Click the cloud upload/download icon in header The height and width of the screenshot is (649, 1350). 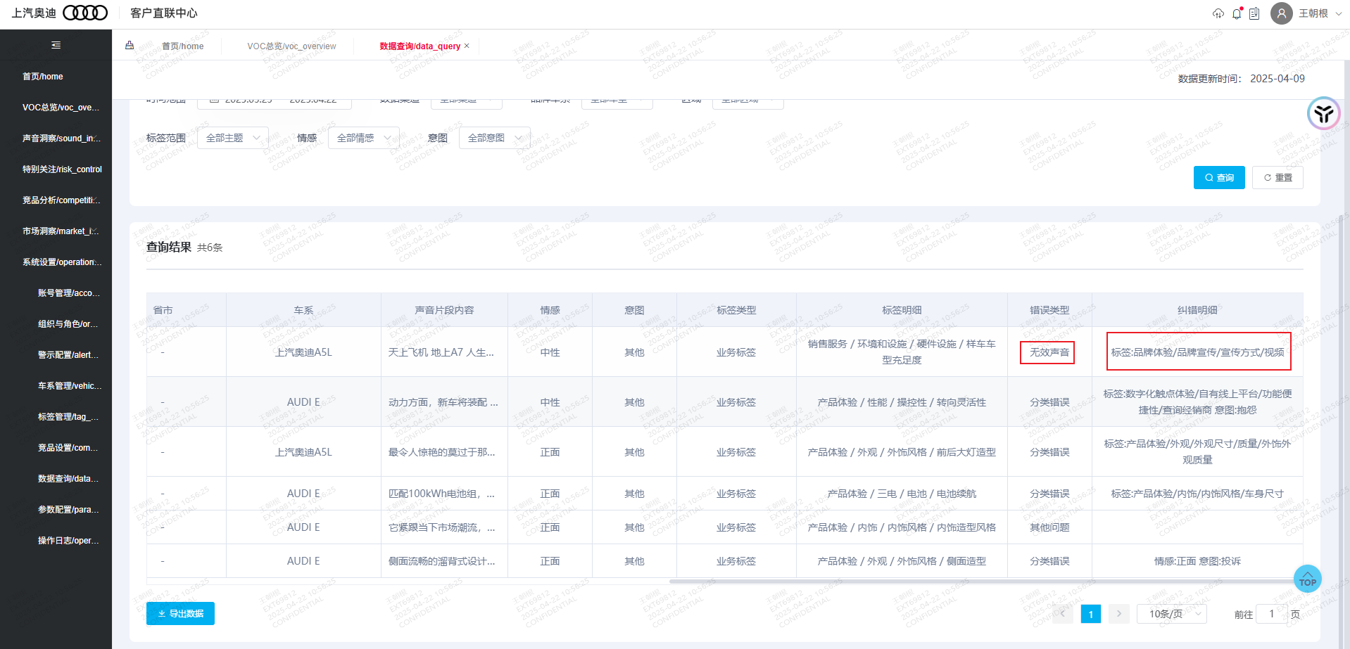tap(1218, 13)
